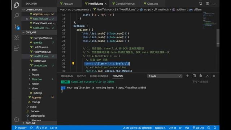
Task: Close NextTick.vue in Open Editors list
Action: pyautogui.click(x=27, y=19)
